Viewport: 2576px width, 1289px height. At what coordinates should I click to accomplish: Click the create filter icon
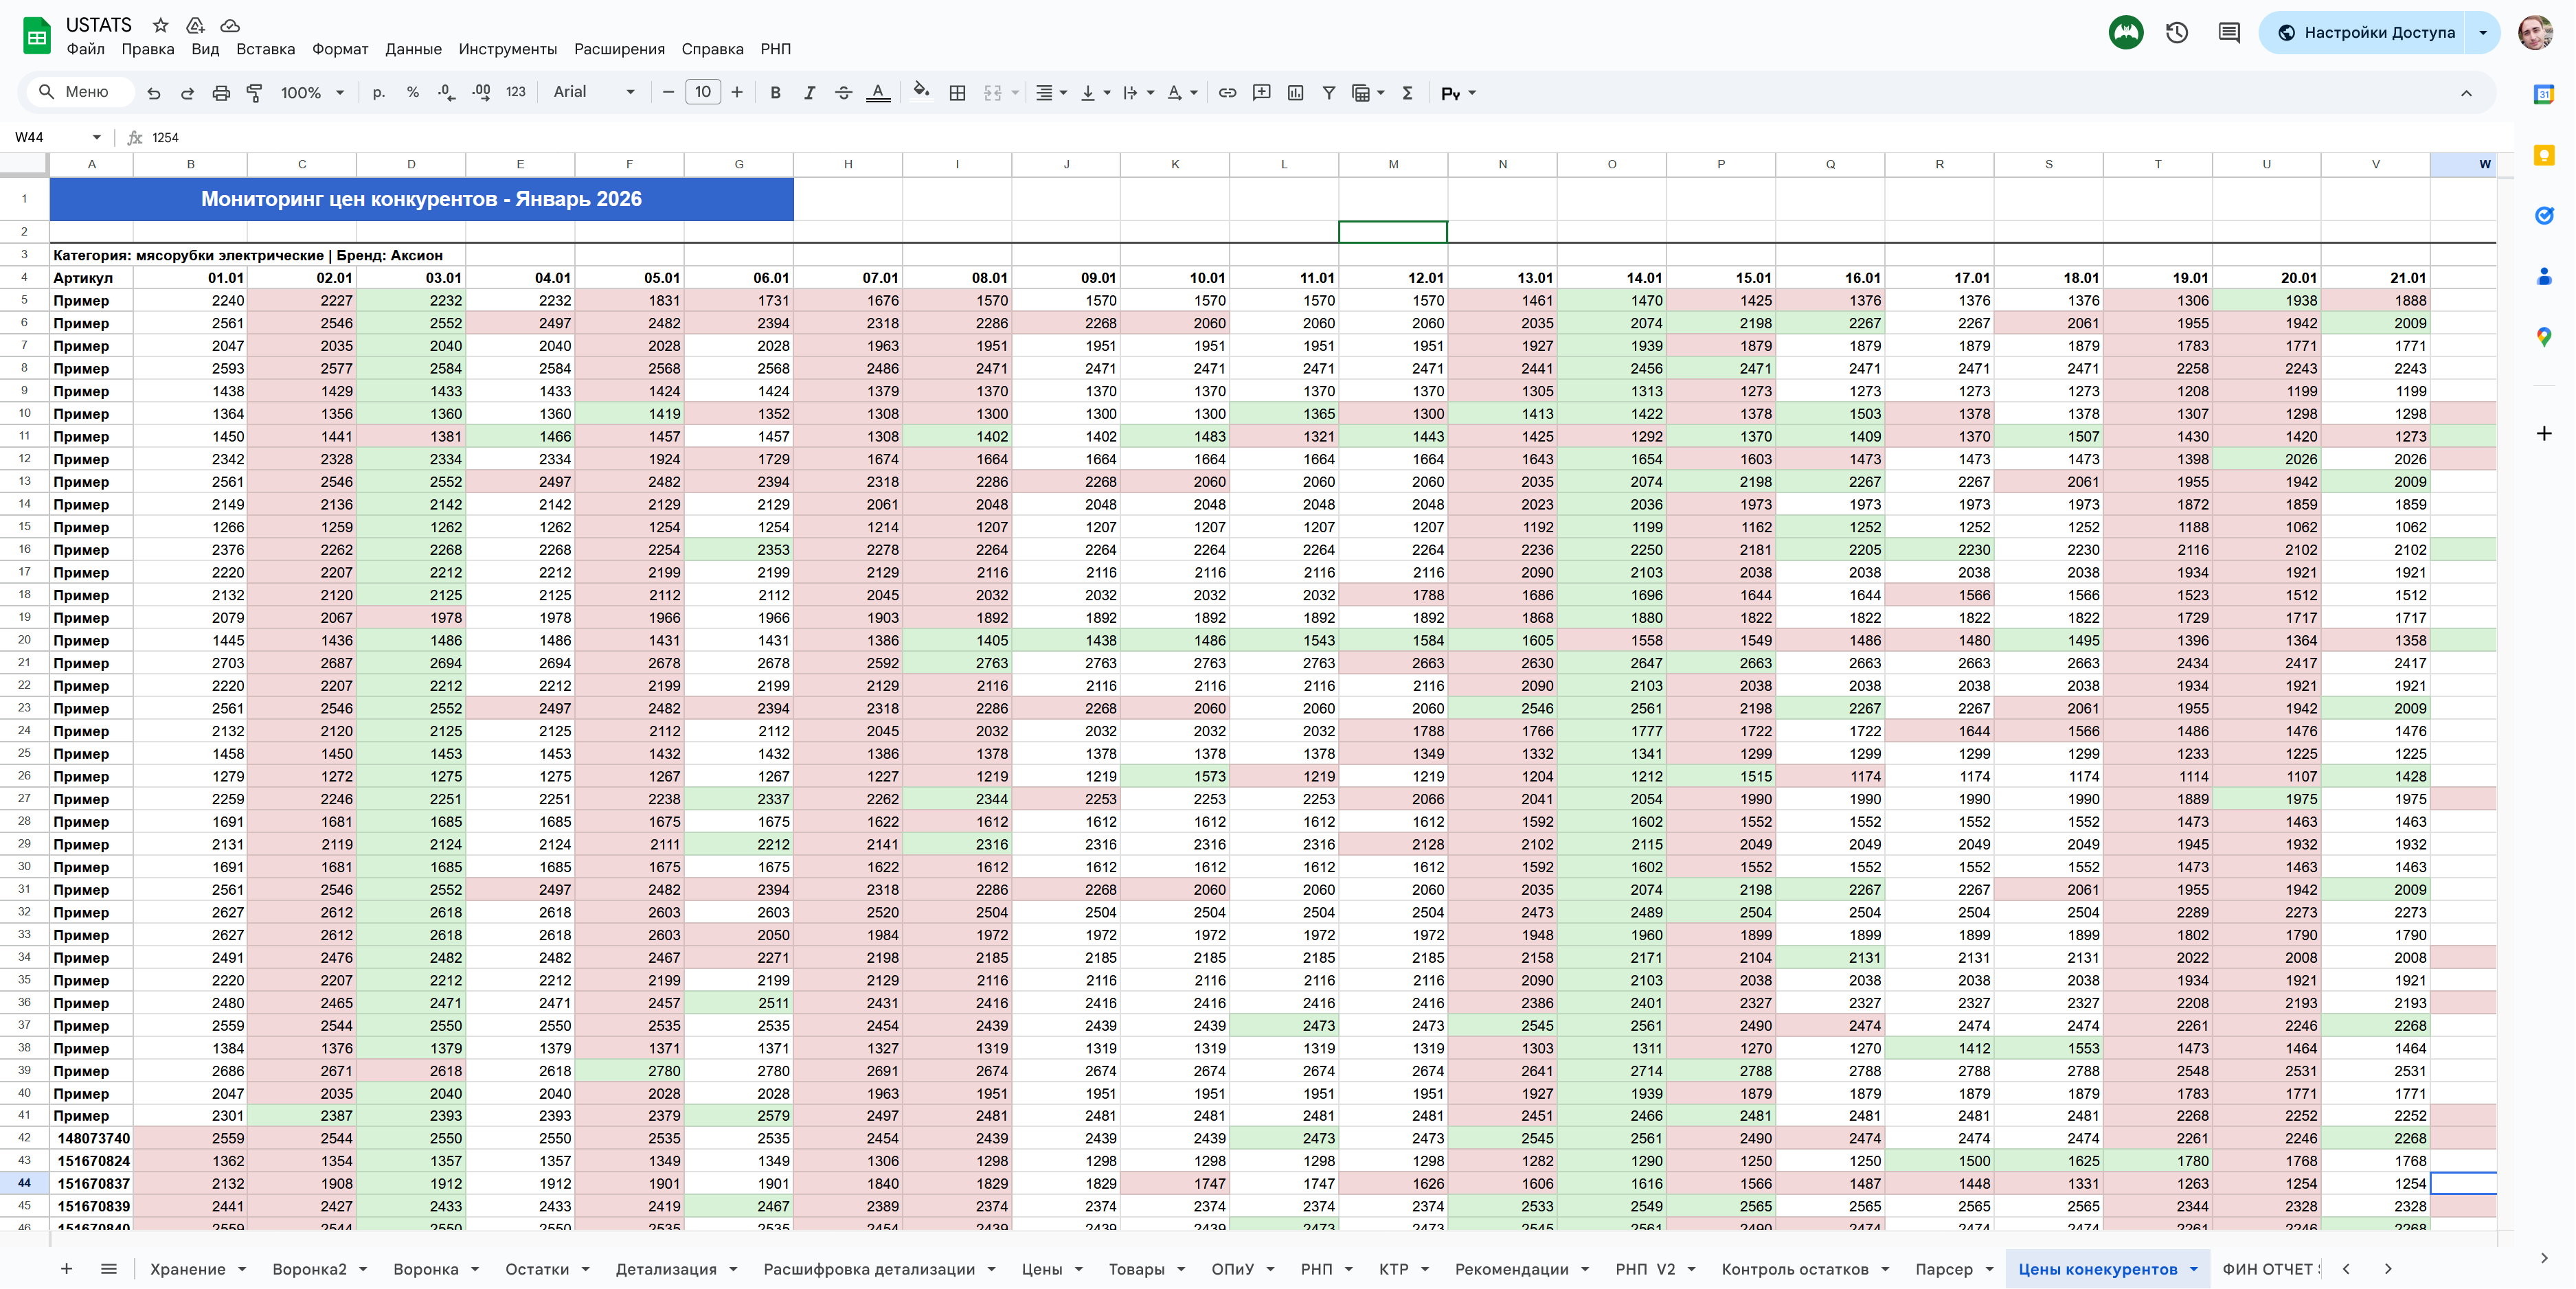click(1329, 93)
